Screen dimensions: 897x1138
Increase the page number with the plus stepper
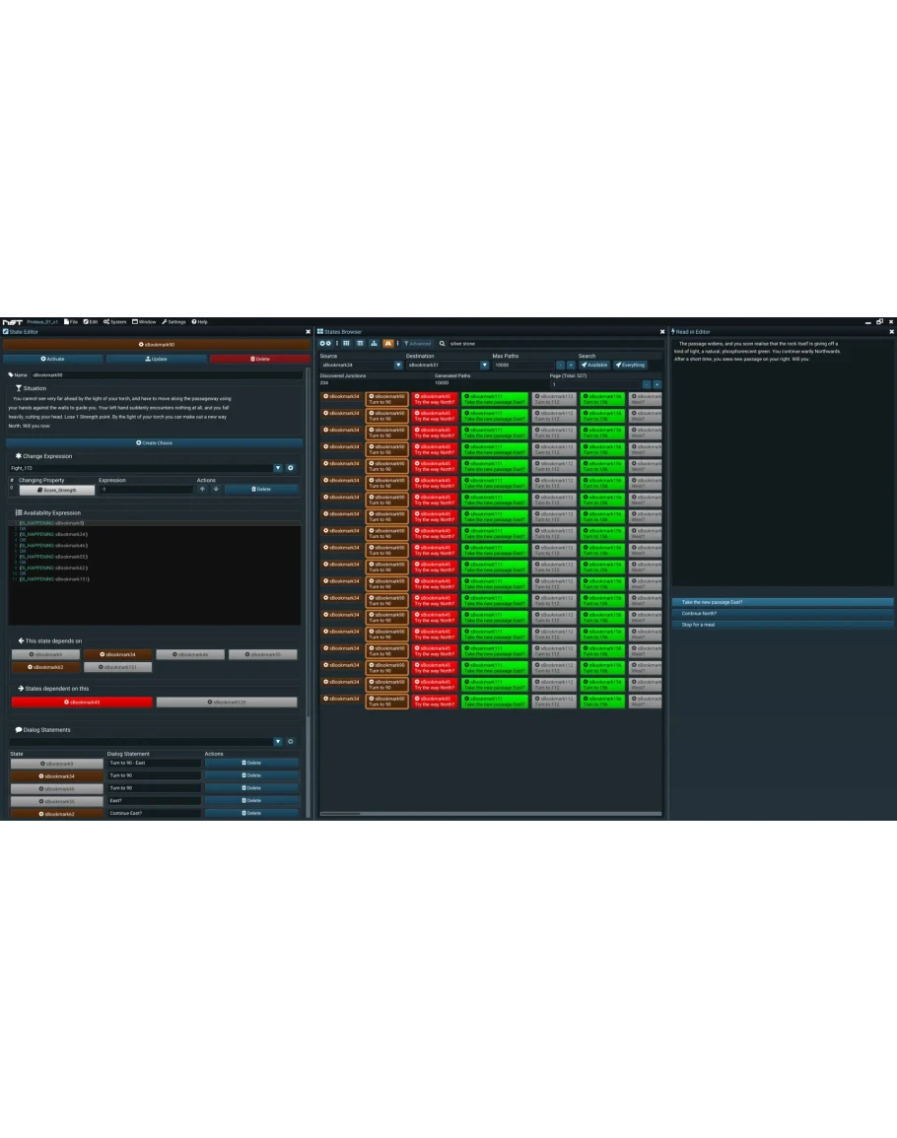(657, 384)
